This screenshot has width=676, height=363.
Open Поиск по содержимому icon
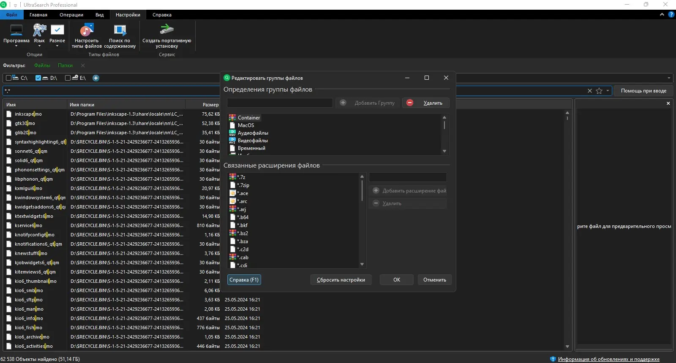tap(120, 30)
